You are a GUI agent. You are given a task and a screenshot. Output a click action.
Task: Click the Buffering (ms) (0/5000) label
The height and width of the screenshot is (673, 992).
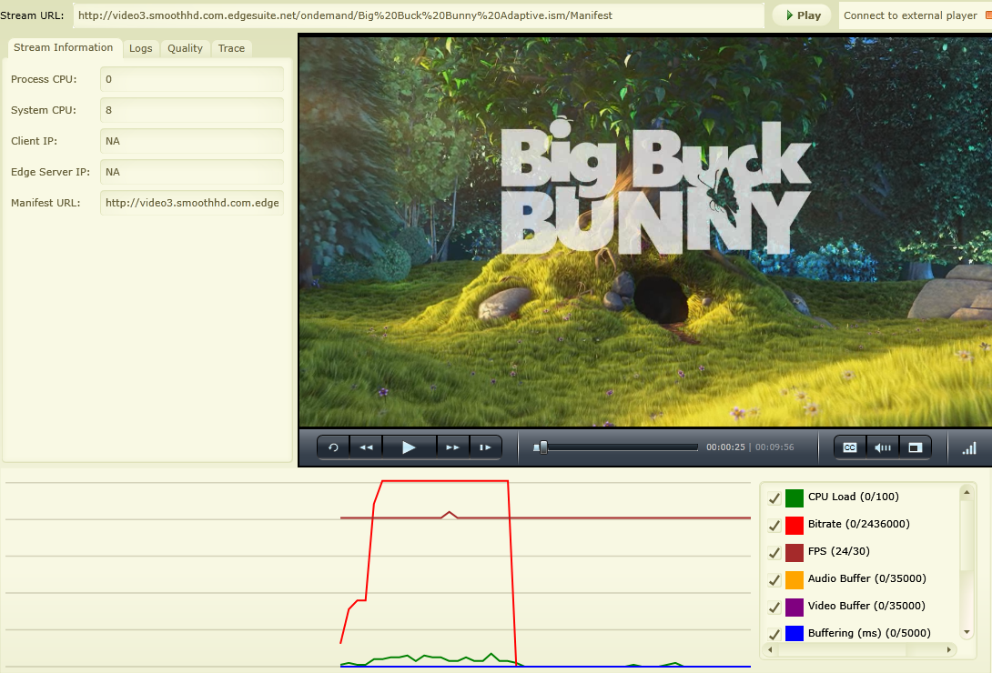[869, 633]
